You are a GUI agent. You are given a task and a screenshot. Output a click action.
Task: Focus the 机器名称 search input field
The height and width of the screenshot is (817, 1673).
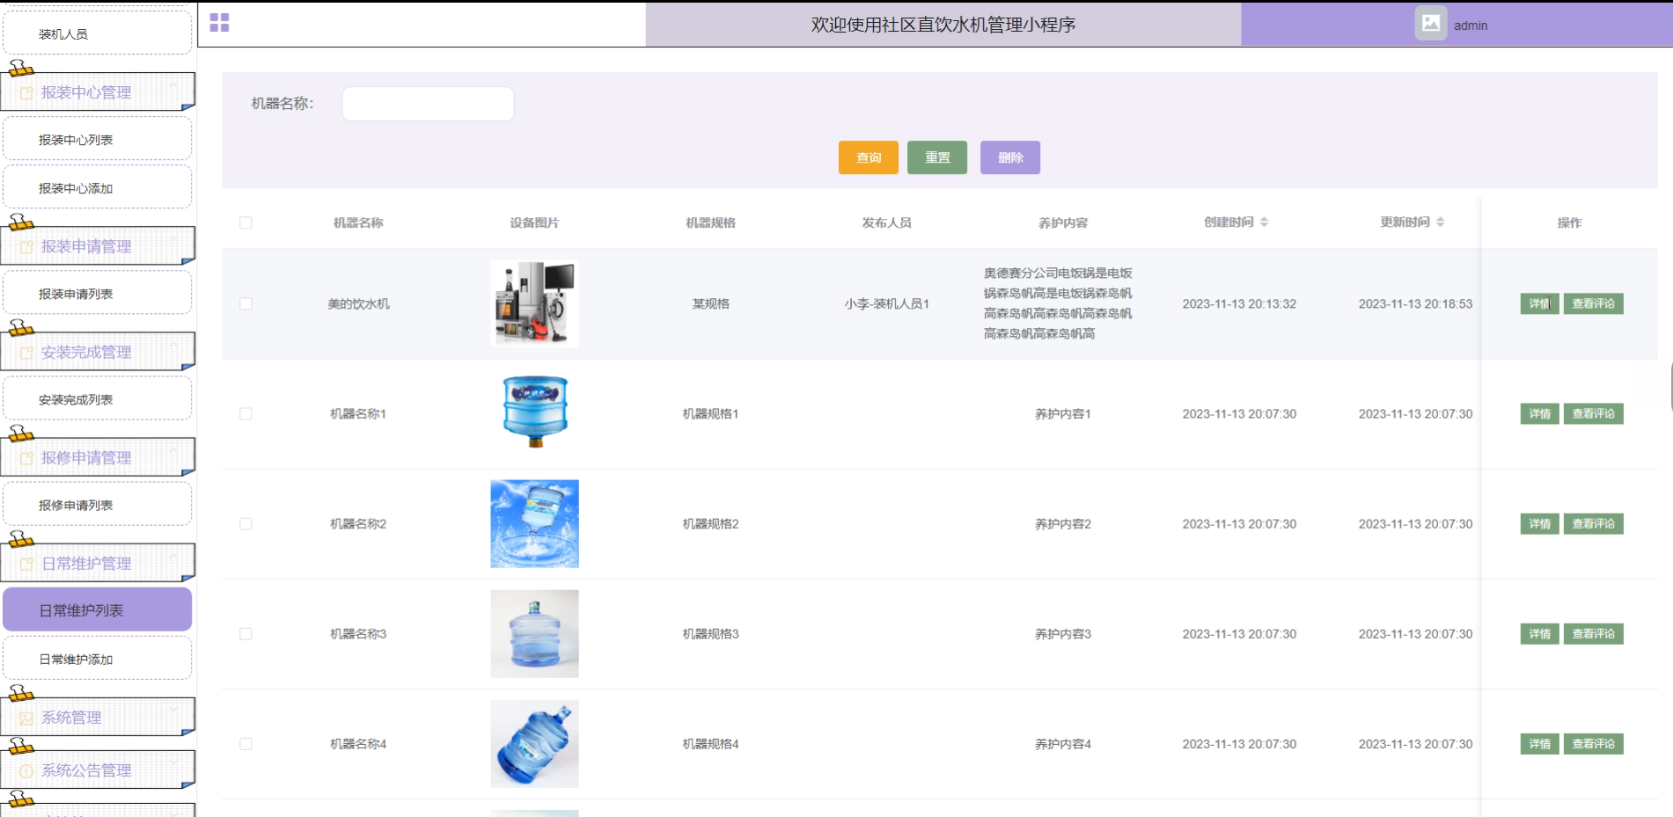click(x=428, y=104)
